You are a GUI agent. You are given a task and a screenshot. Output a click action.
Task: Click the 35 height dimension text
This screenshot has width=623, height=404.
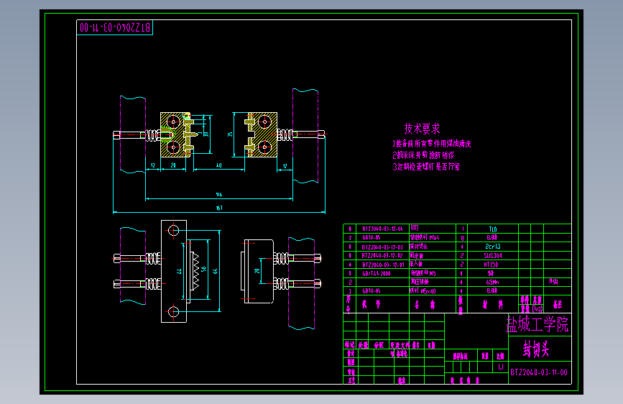click(230, 134)
